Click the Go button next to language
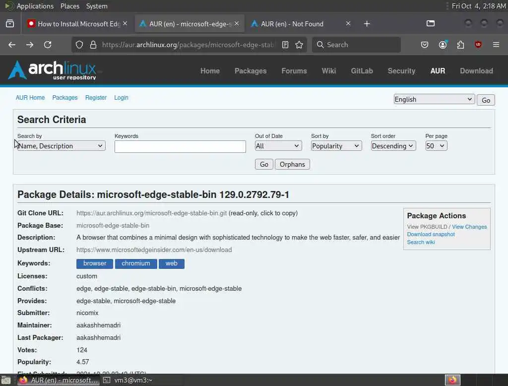Screen dimensions: 508x386 (486, 100)
